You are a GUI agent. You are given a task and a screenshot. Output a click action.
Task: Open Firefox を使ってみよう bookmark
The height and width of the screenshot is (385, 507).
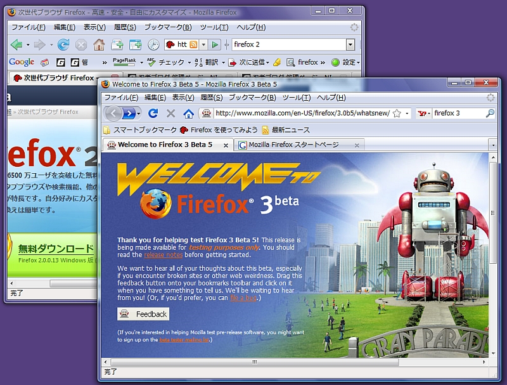pos(219,130)
